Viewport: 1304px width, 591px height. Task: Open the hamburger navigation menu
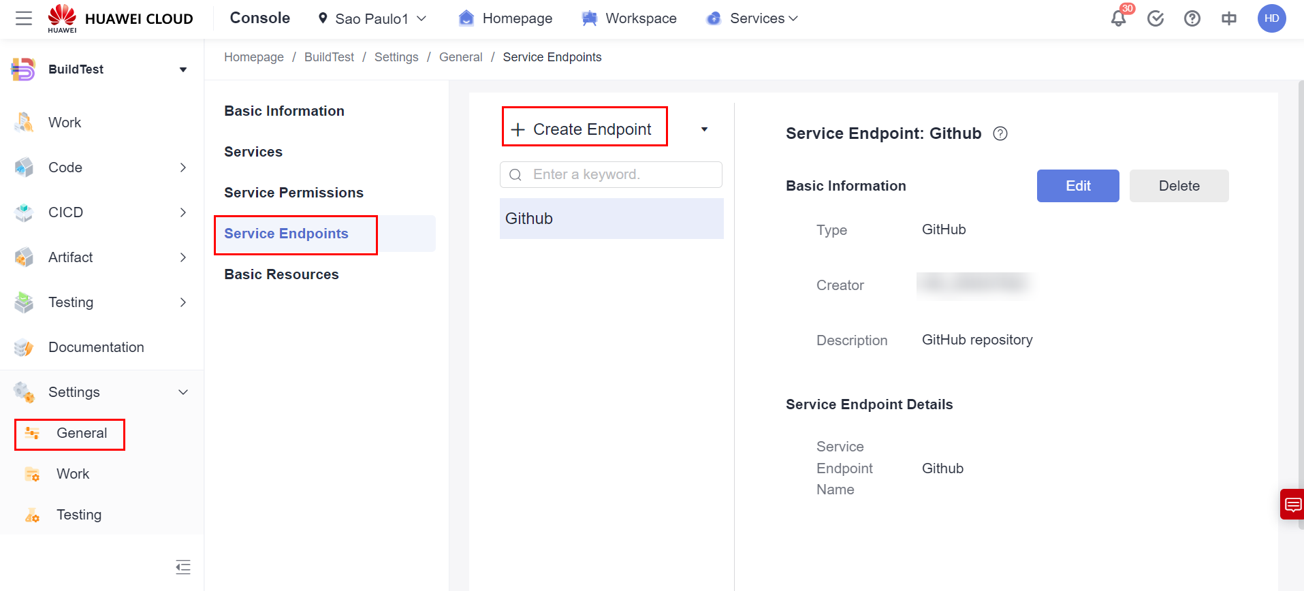click(x=24, y=18)
